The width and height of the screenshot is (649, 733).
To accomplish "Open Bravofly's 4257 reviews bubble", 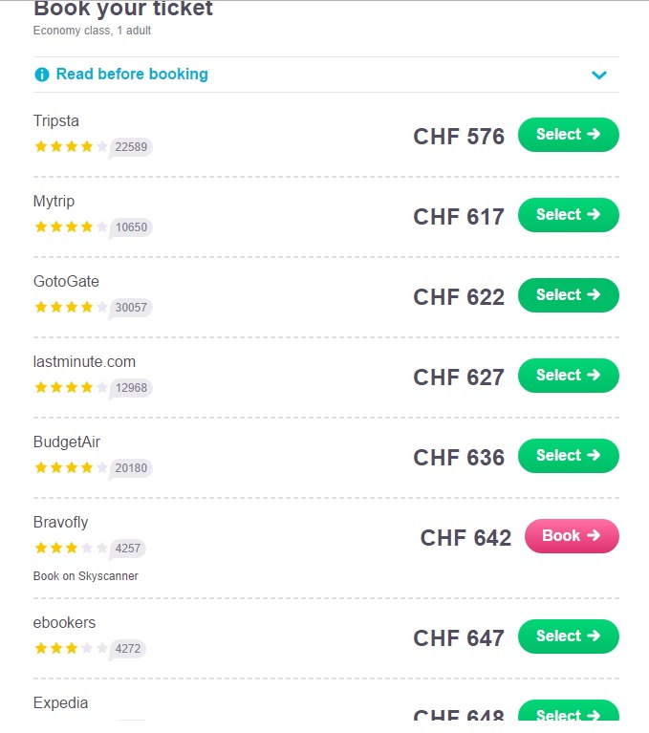I will [128, 549].
